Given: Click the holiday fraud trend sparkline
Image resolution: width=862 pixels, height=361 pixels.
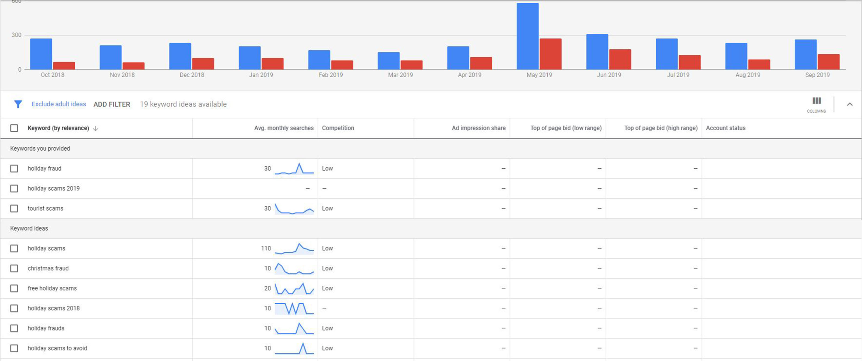Looking at the screenshot, I should 294,169.
